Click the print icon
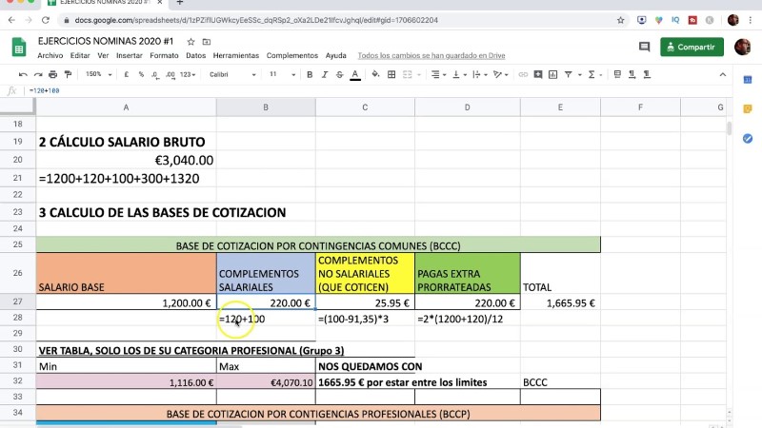762x428 pixels. [x=53, y=75]
